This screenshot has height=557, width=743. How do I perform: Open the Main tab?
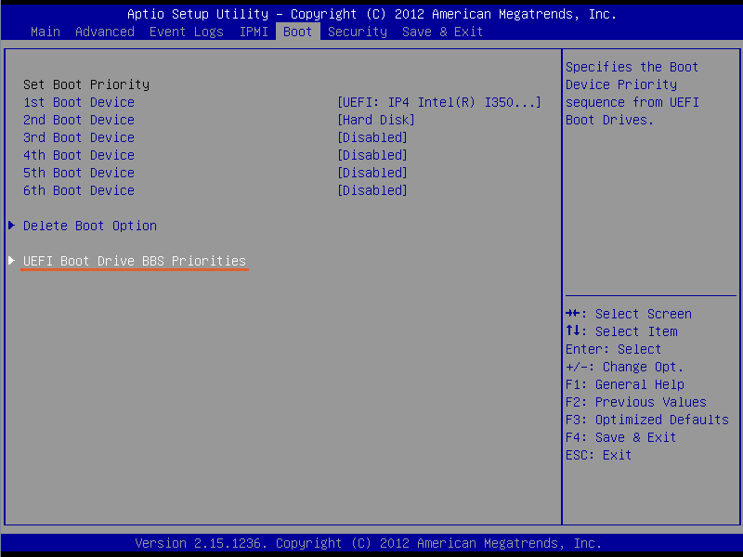pos(45,32)
